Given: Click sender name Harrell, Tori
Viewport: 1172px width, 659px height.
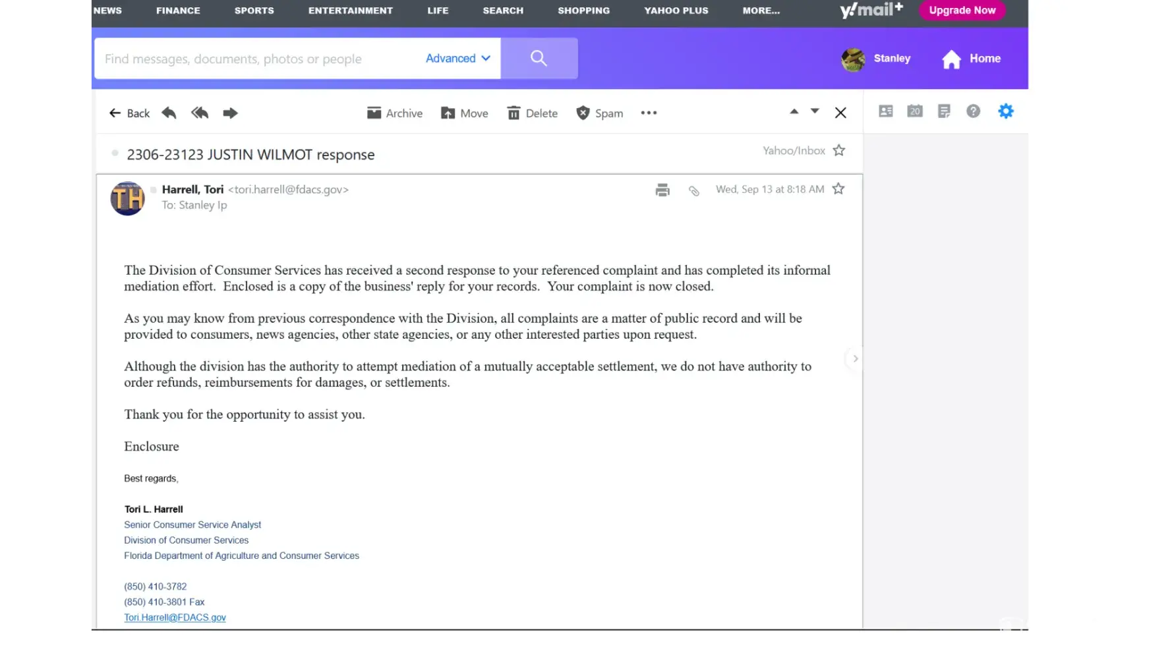Looking at the screenshot, I should (x=192, y=190).
